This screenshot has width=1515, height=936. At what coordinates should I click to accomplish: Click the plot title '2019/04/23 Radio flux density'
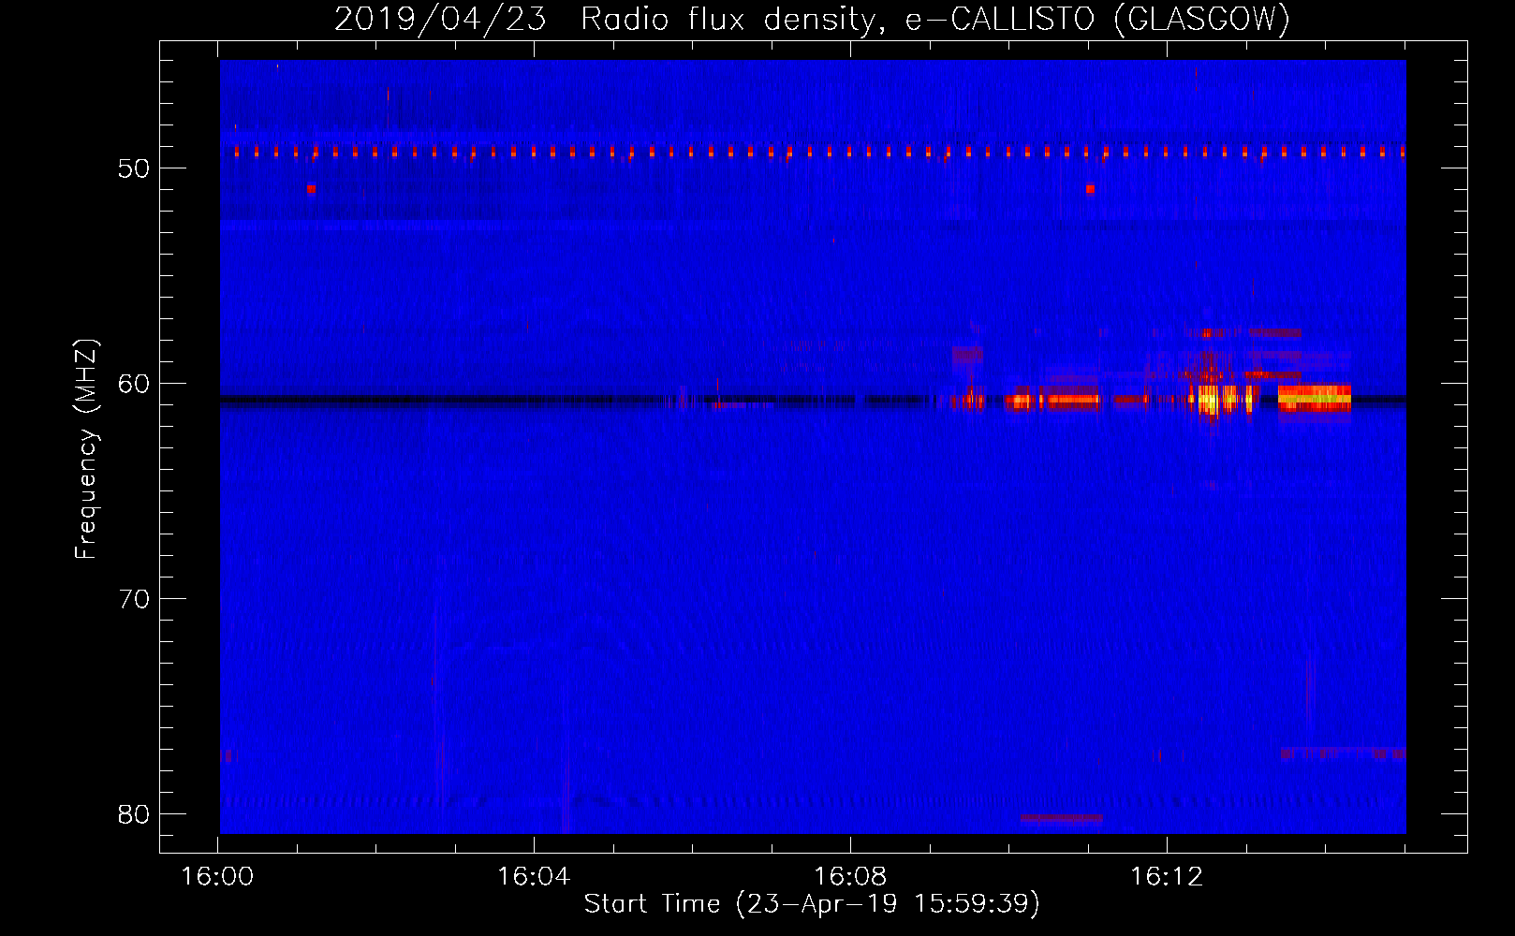click(x=607, y=19)
